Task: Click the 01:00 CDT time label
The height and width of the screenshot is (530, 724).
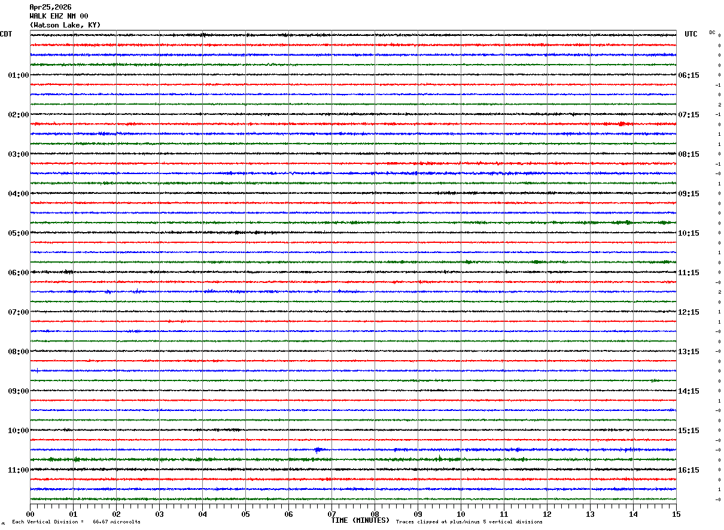Action: (x=18, y=75)
